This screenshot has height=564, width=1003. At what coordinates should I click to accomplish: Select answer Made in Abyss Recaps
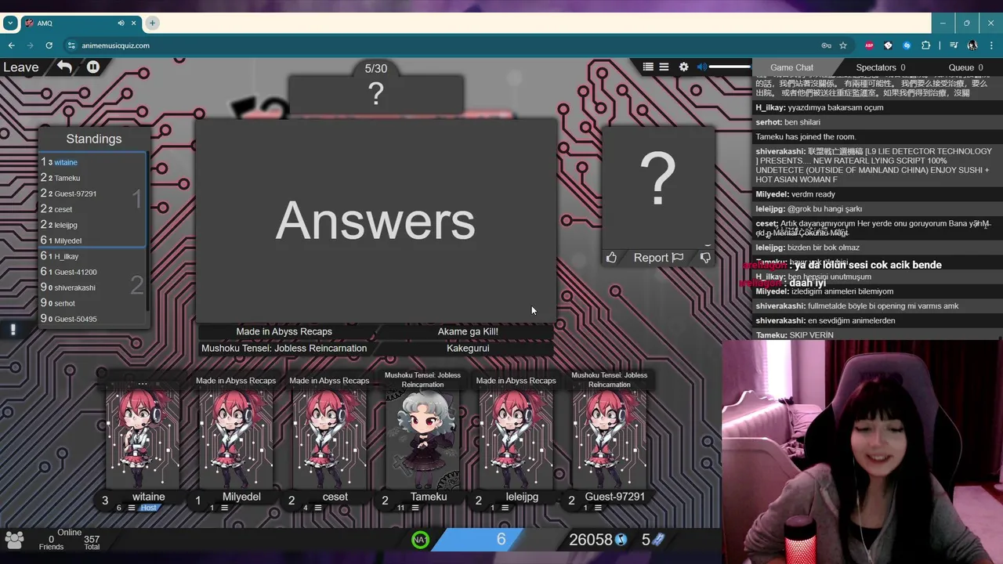tap(284, 331)
